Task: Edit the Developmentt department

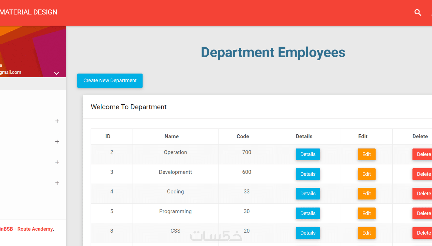Action: pyautogui.click(x=366, y=174)
